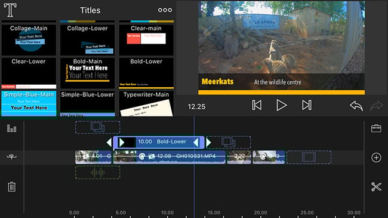Image resolution: width=388 pixels, height=218 pixels.
Task: Open the toolbox briefcase icon
Action: (376, 128)
